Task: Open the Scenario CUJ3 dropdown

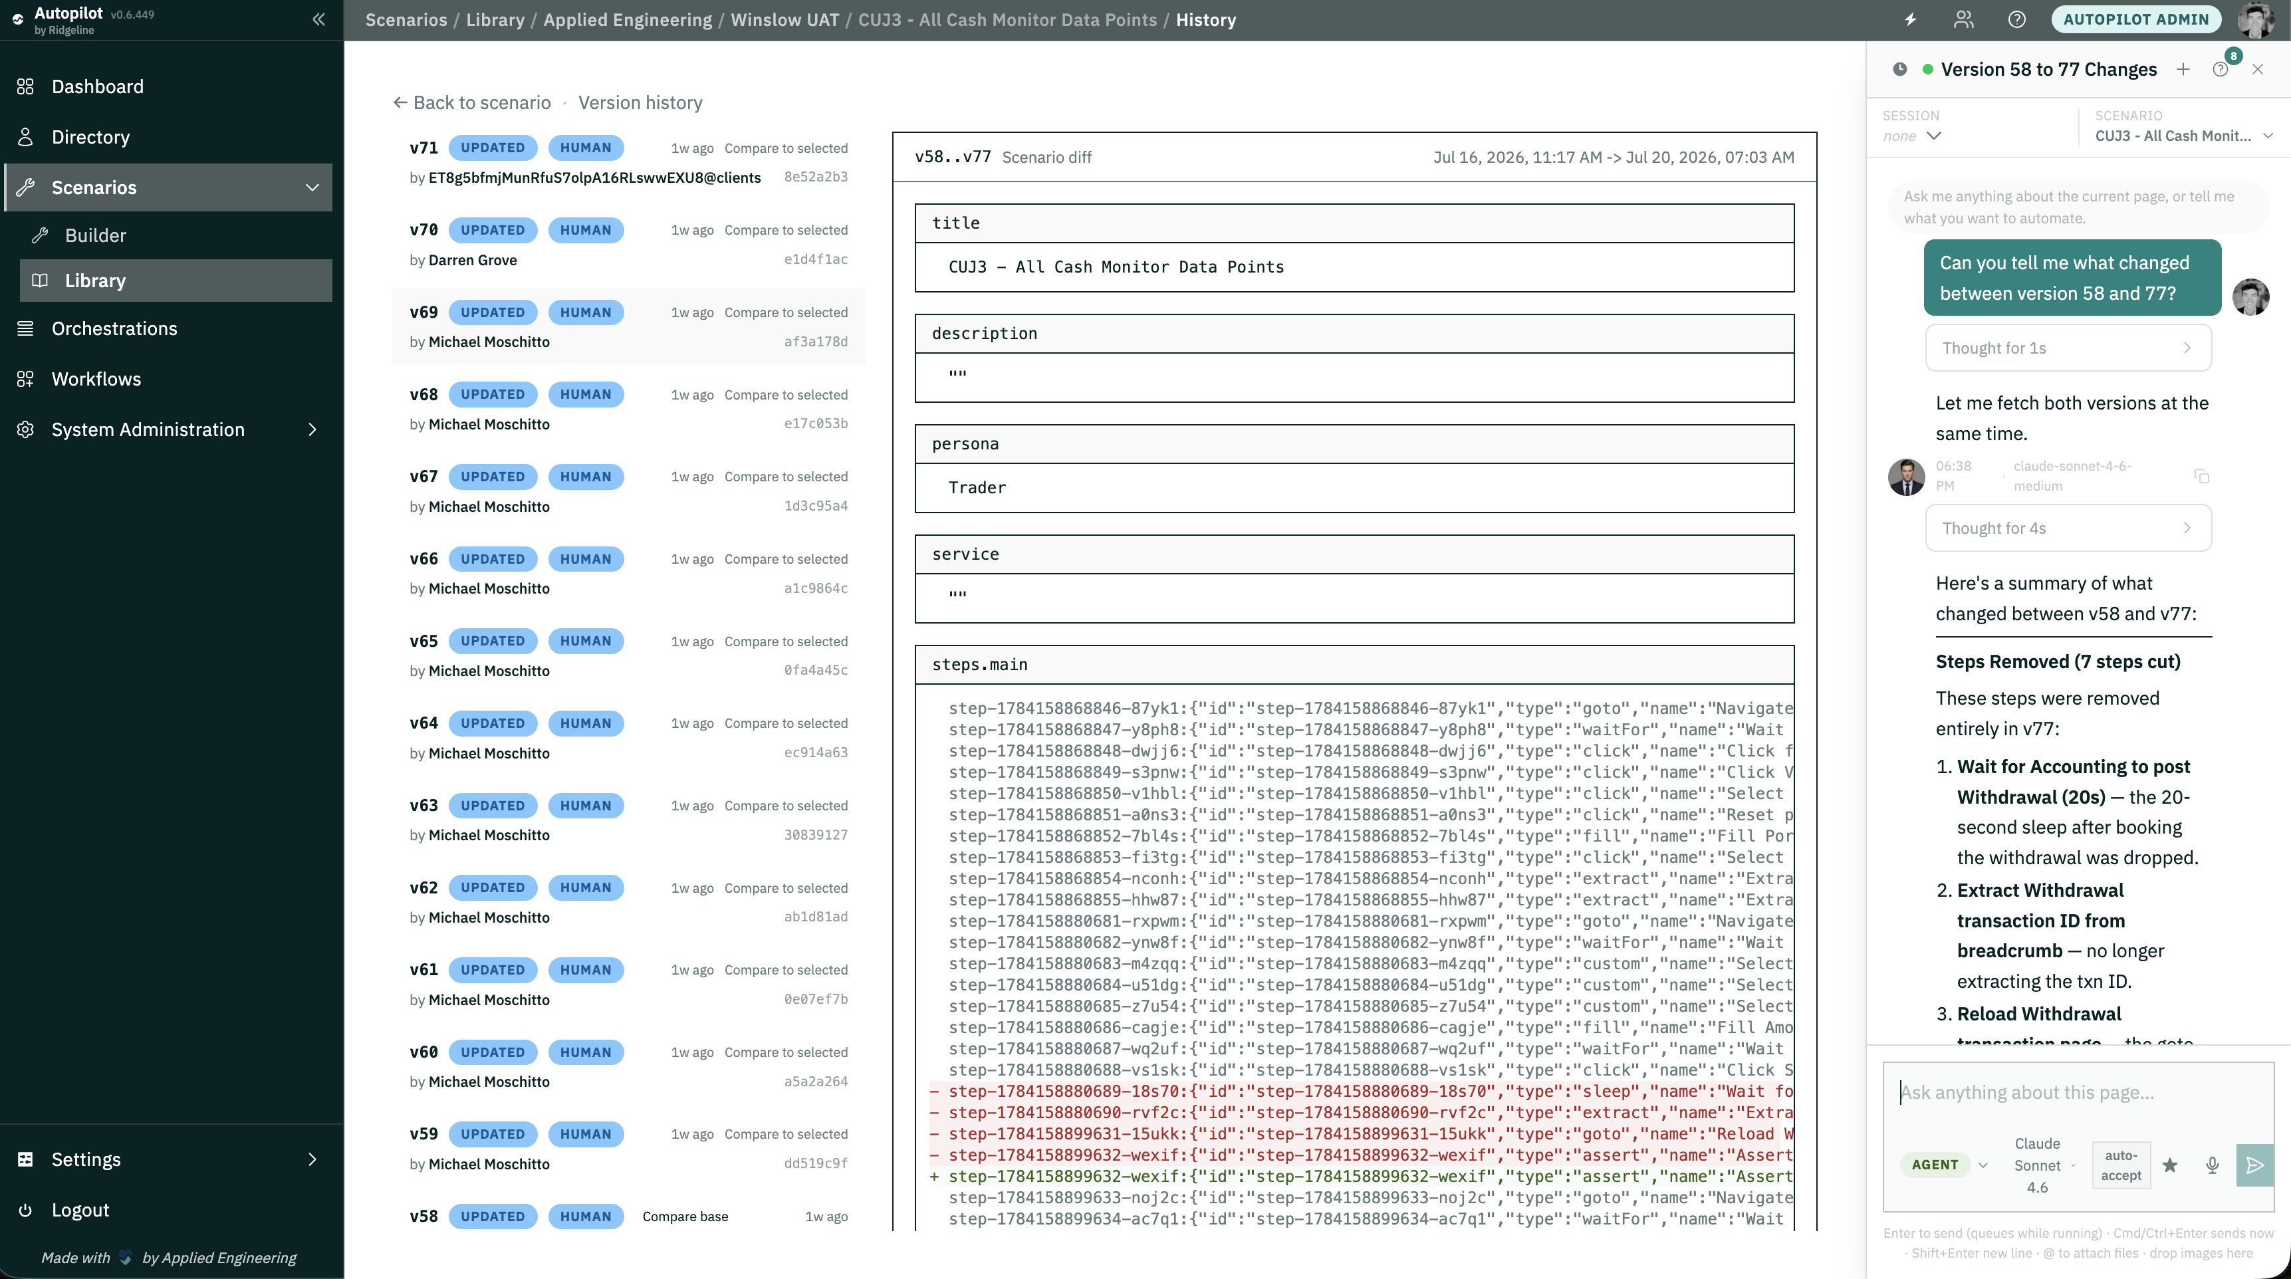Action: click(2183, 136)
